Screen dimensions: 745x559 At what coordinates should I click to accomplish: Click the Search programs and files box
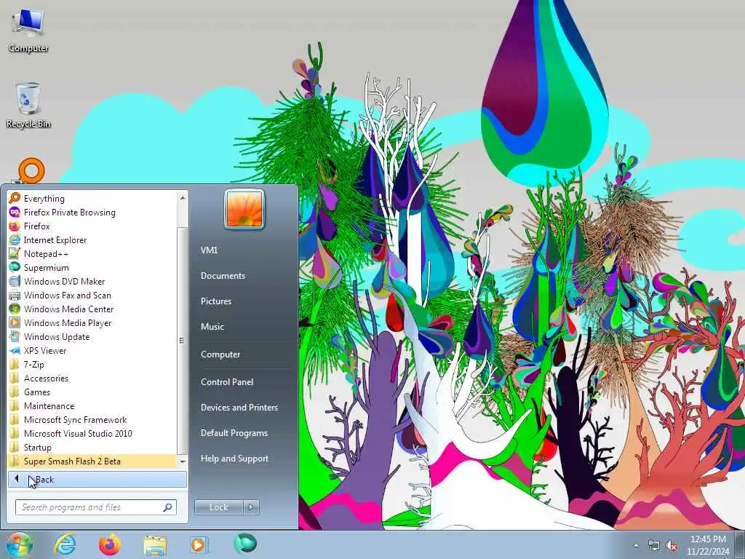(96, 507)
